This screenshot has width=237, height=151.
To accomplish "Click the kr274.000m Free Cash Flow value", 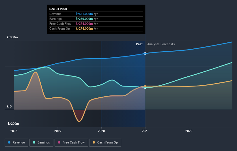I will (84, 24).
